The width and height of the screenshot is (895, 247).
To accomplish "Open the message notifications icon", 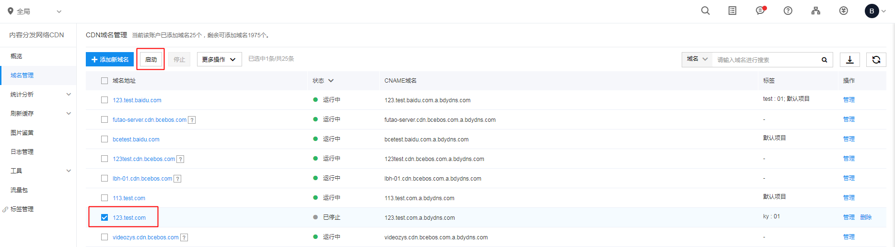I will (761, 11).
